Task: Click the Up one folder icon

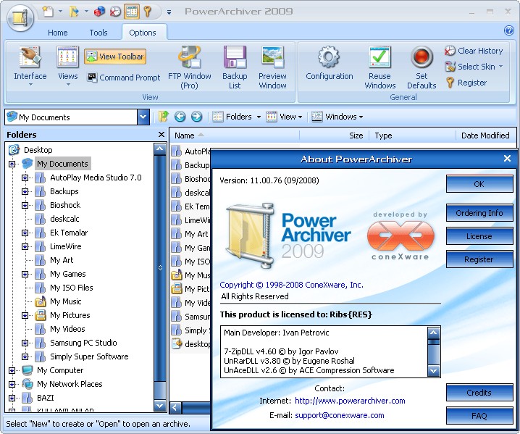Action: 163,117
